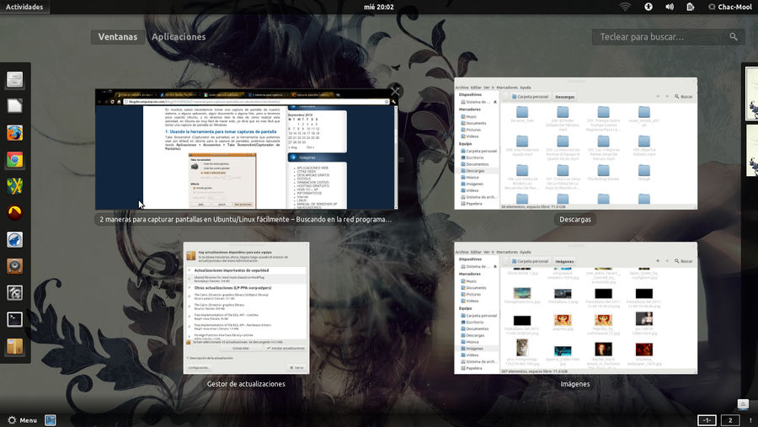The width and height of the screenshot is (758, 427).
Task: Select the Chrome browser window thumbnail
Action: click(247, 149)
